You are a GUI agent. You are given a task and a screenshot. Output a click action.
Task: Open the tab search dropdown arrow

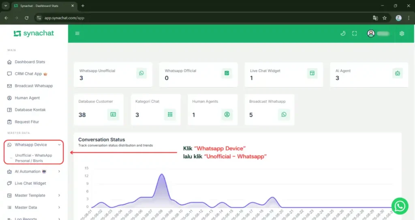6,6
